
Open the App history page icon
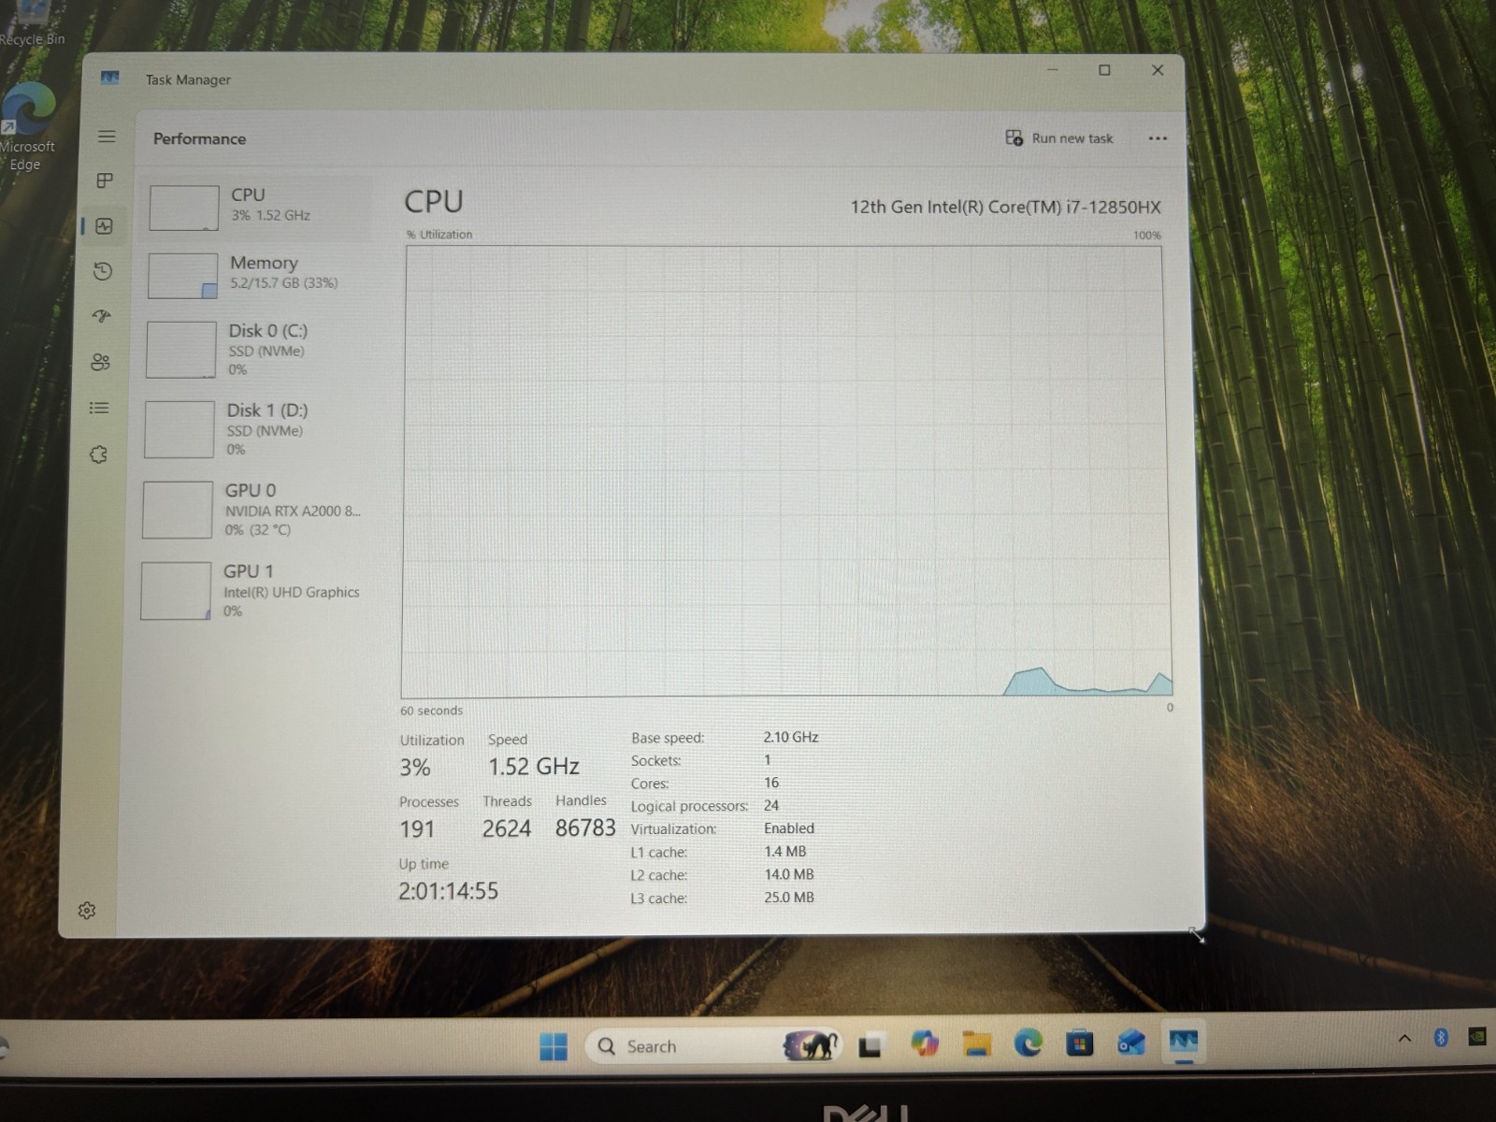click(103, 271)
